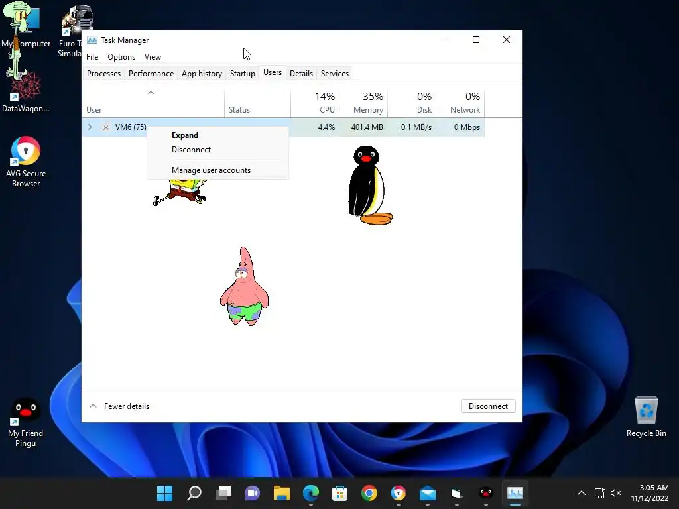The width and height of the screenshot is (679, 509).
Task: Switch to the Details tab
Action: (302, 73)
